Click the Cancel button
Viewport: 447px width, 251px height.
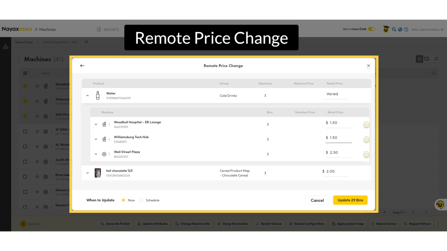coord(317,200)
